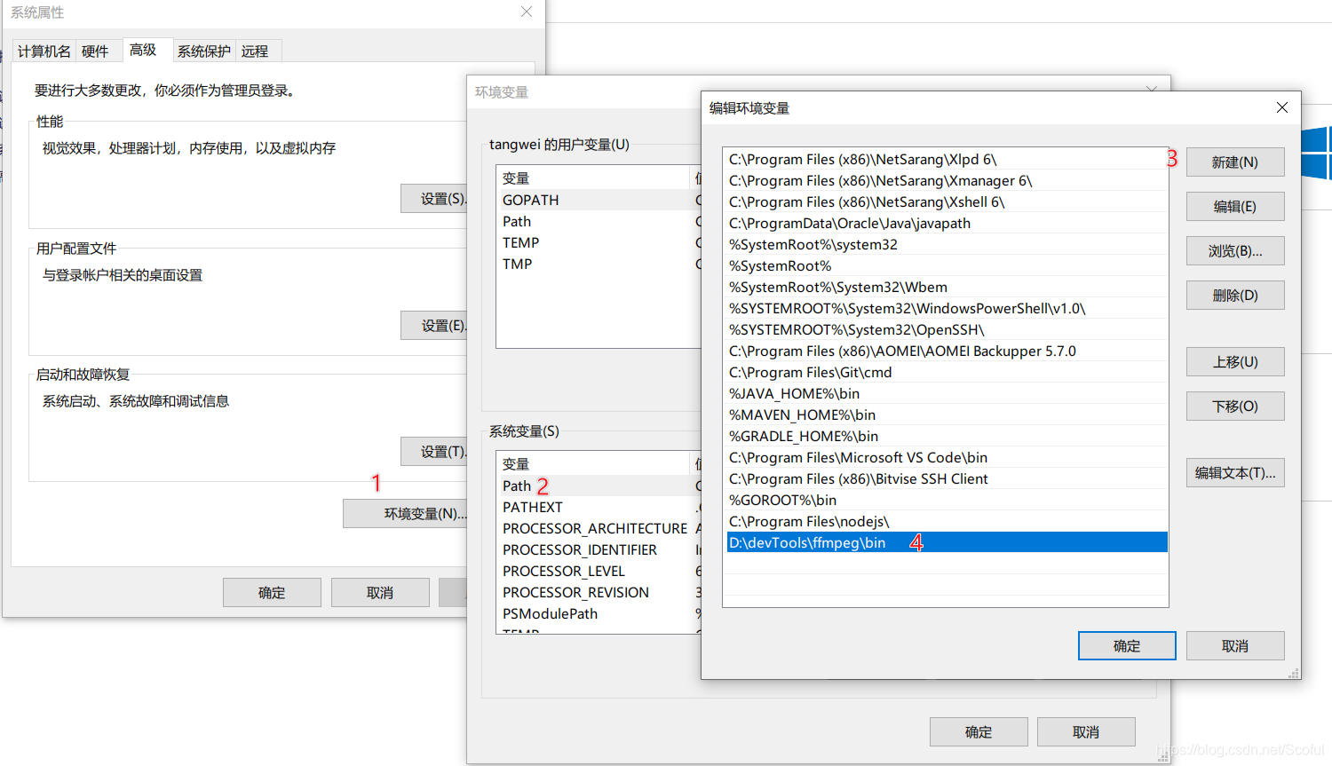Move entry up with 上移(U)
Viewport: 1332px width, 766px height.
pyautogui.click(x=1235, y=362)
